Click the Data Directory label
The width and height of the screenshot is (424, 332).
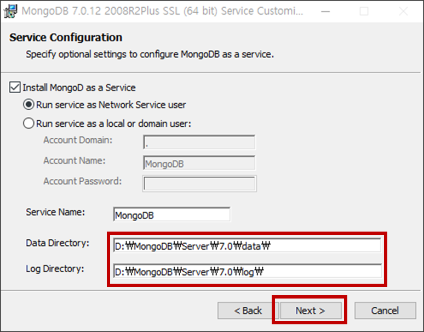click(x=58, y=243)
